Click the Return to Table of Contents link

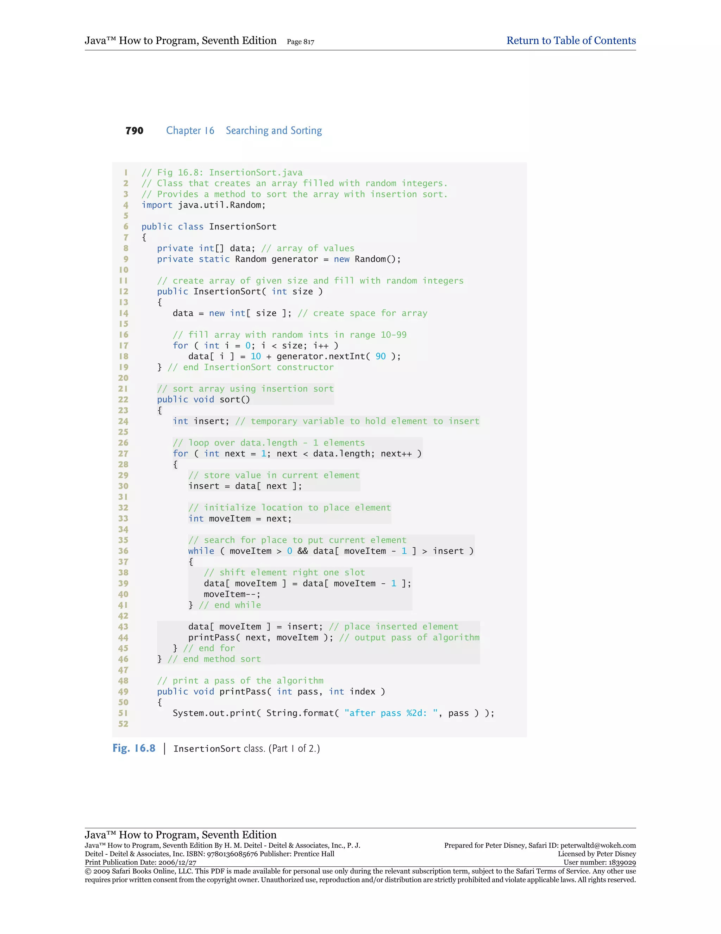[x=571, y=41]
